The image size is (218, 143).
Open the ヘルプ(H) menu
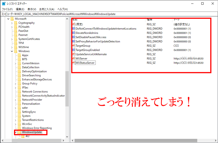[x=63, y=9]
